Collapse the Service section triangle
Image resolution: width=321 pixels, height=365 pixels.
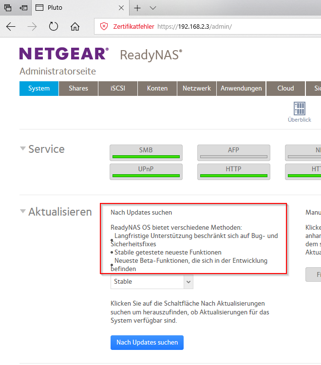[x=22, y=148]
